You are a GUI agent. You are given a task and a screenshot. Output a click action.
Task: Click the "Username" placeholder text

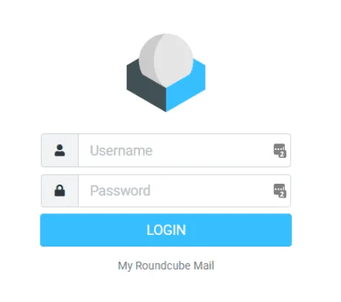pyautogui.click(x=121, y=151)
